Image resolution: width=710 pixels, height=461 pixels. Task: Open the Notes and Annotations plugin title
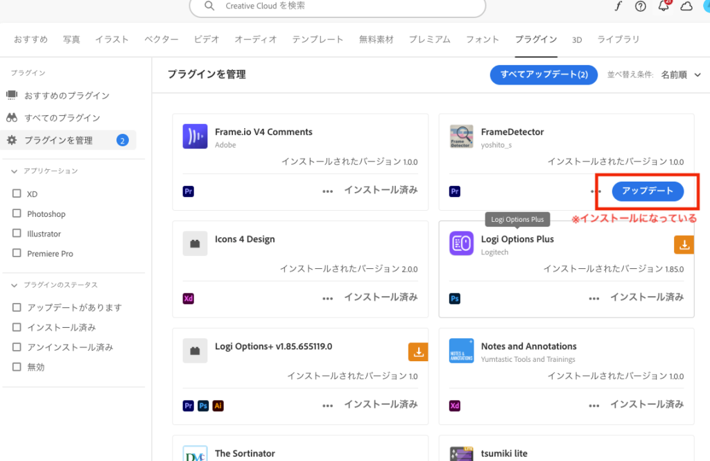529,347
